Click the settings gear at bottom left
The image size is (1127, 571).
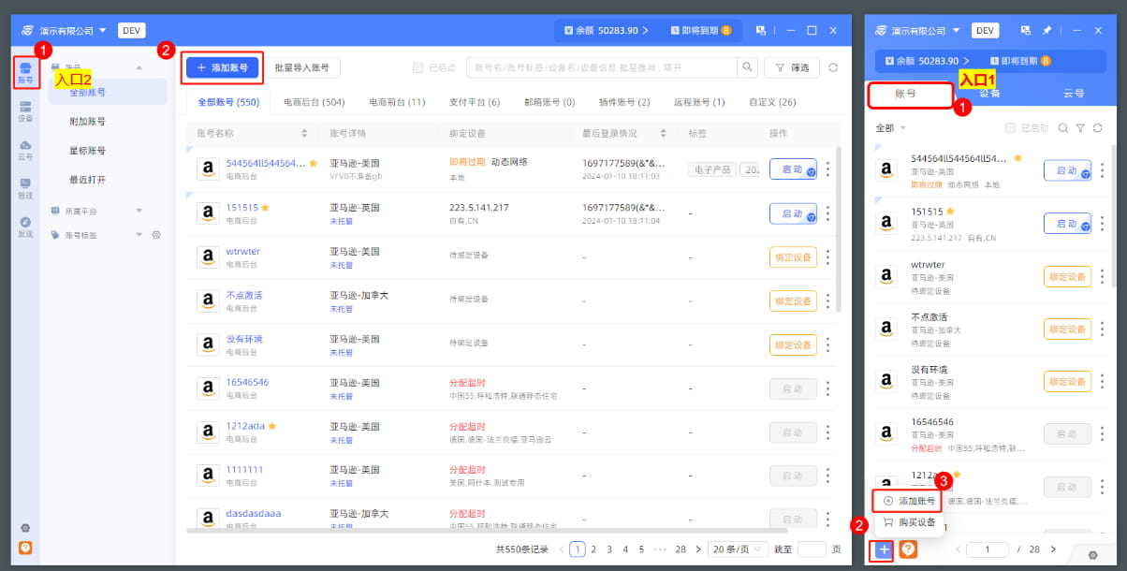click(x=25, y=529)
